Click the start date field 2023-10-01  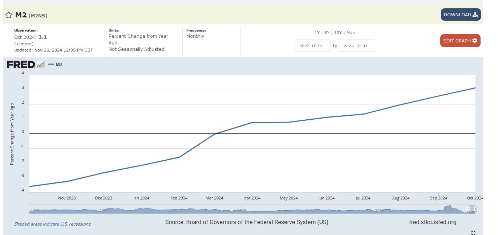pyautogui.click(x=312, y=46)
